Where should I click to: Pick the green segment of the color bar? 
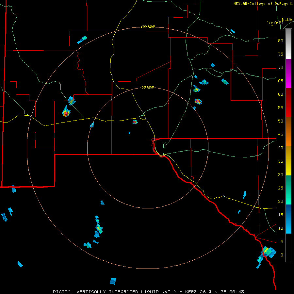click(x=288, y=190)
